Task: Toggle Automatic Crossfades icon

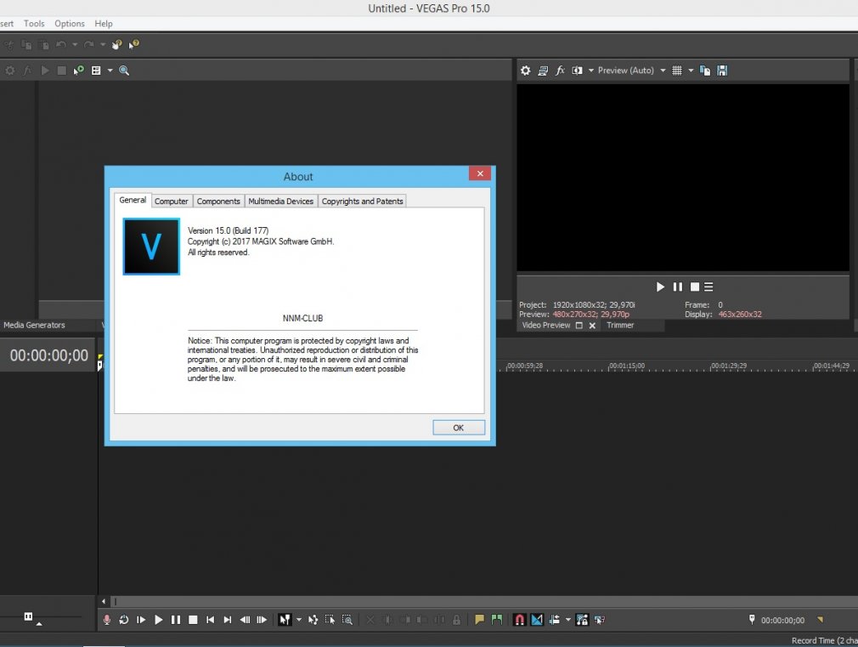Action: click(538, 620)
